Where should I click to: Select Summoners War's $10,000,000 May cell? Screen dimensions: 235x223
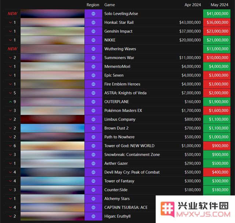coord(217,58)
